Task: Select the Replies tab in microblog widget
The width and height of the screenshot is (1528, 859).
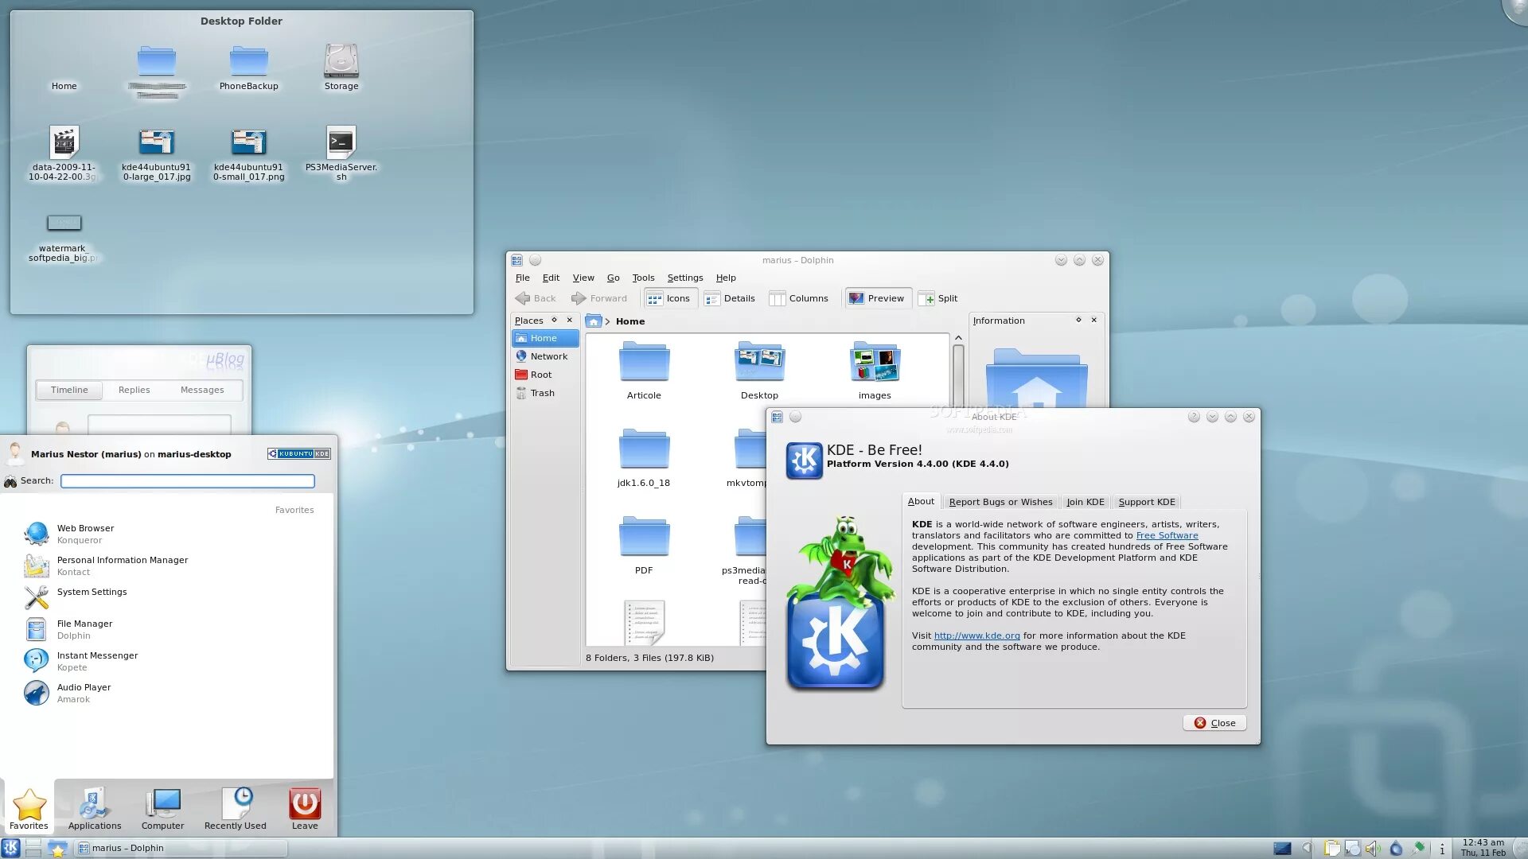Action: pyautogui.click(x=134, y=390)
